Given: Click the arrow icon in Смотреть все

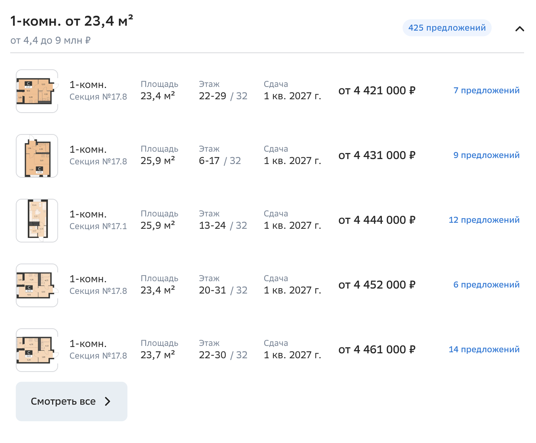Looking at the screenshot, I should 108,402.
